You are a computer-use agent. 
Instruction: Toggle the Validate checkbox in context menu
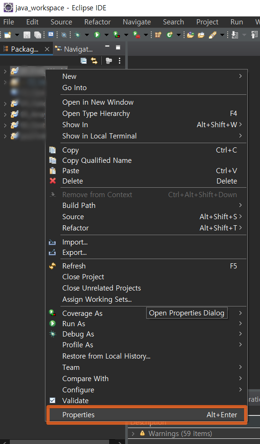pos(52,400)
